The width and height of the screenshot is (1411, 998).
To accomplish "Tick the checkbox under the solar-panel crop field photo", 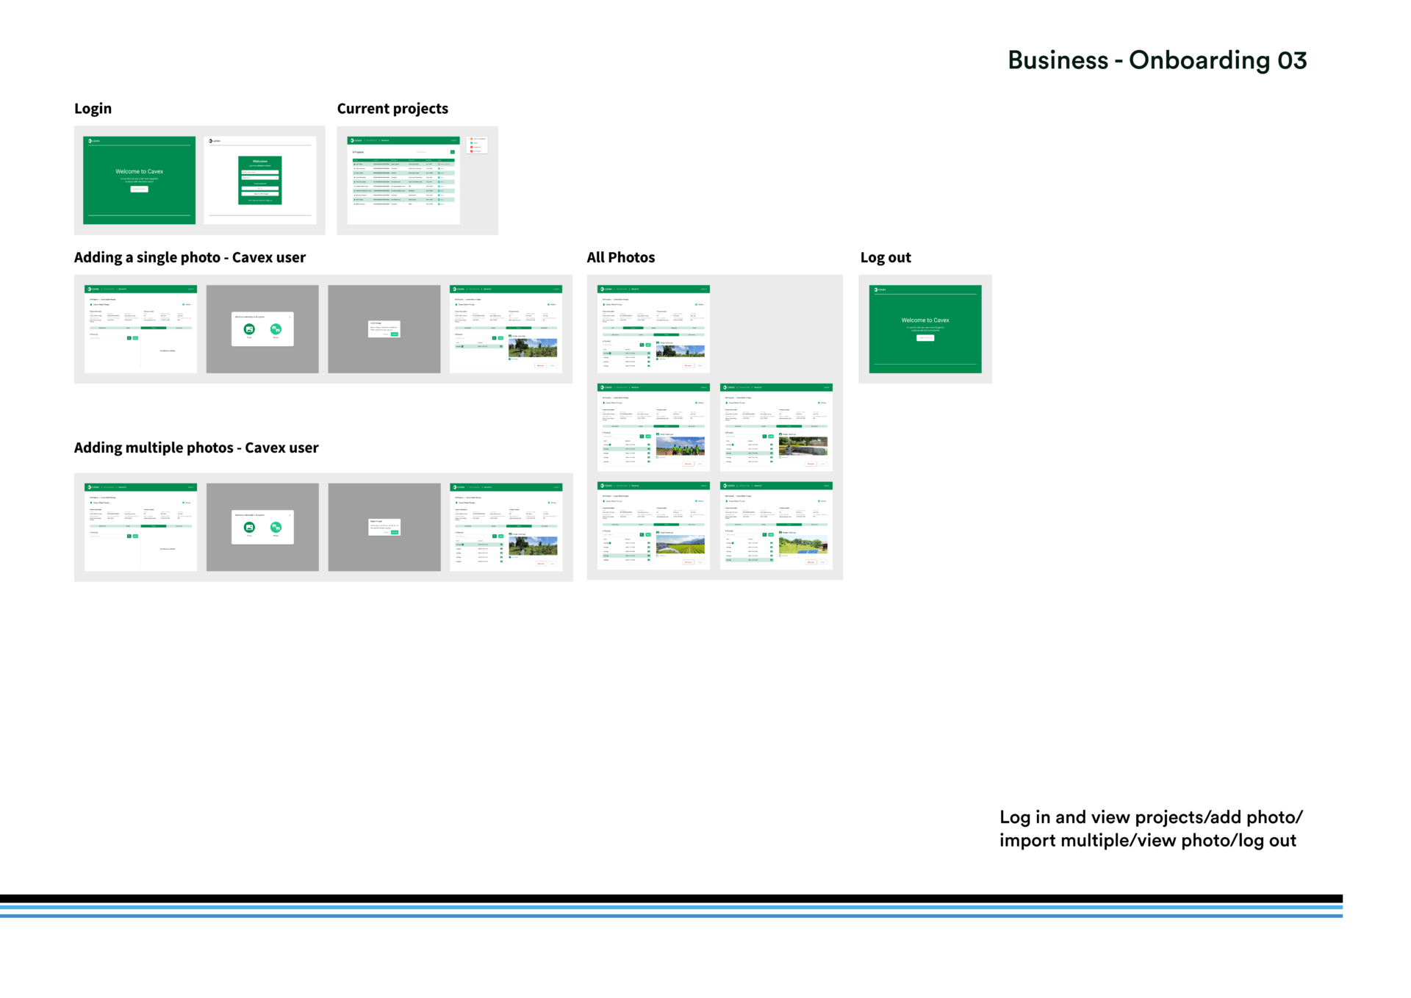I will click(657, 556).
